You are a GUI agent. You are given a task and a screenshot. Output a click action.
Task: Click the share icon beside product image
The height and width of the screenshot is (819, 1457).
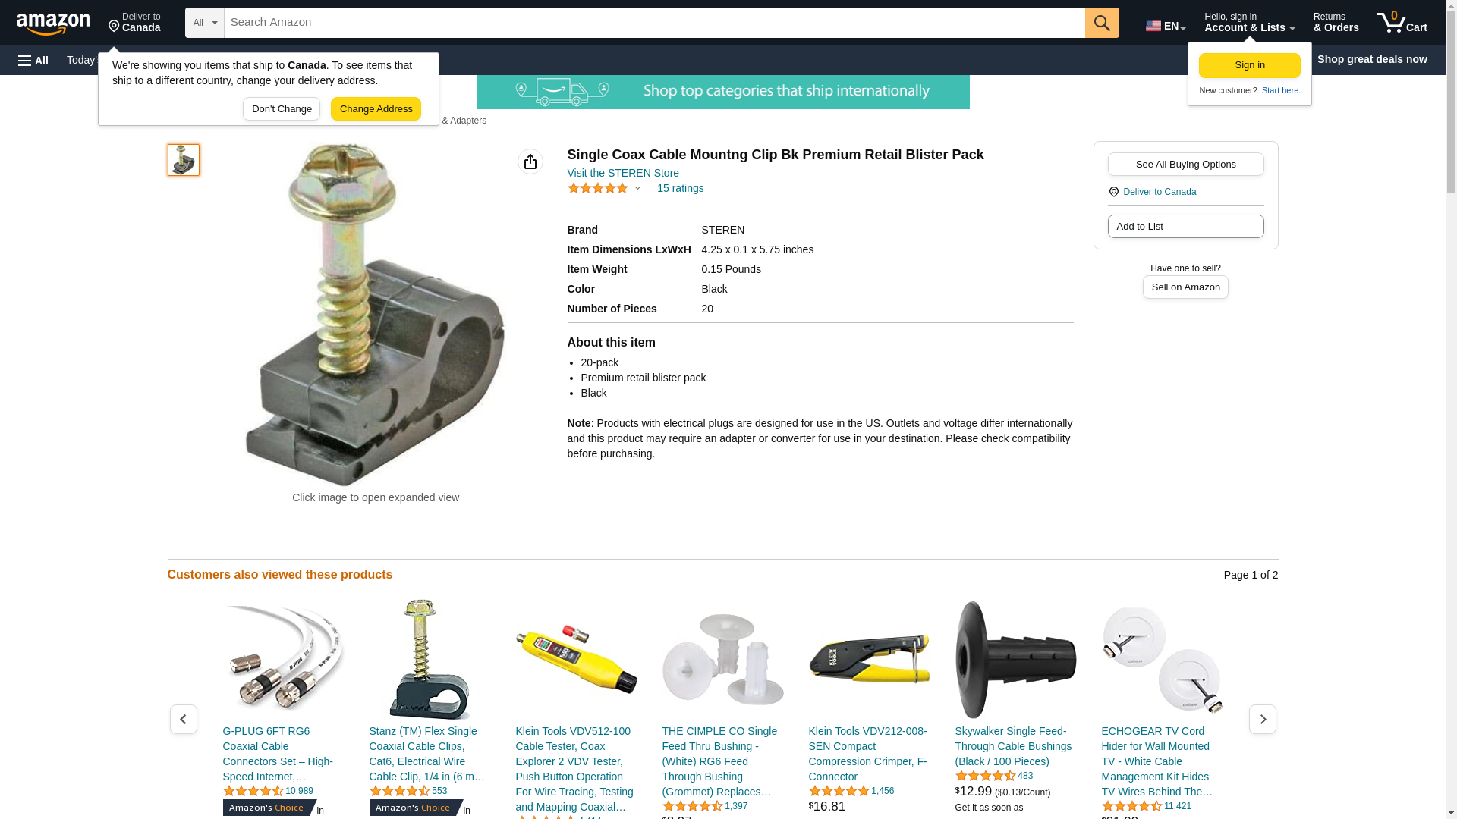[x=530, y=162]
